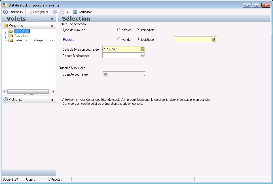
Task: Close the stock availability window
Action: coord(266,5)
